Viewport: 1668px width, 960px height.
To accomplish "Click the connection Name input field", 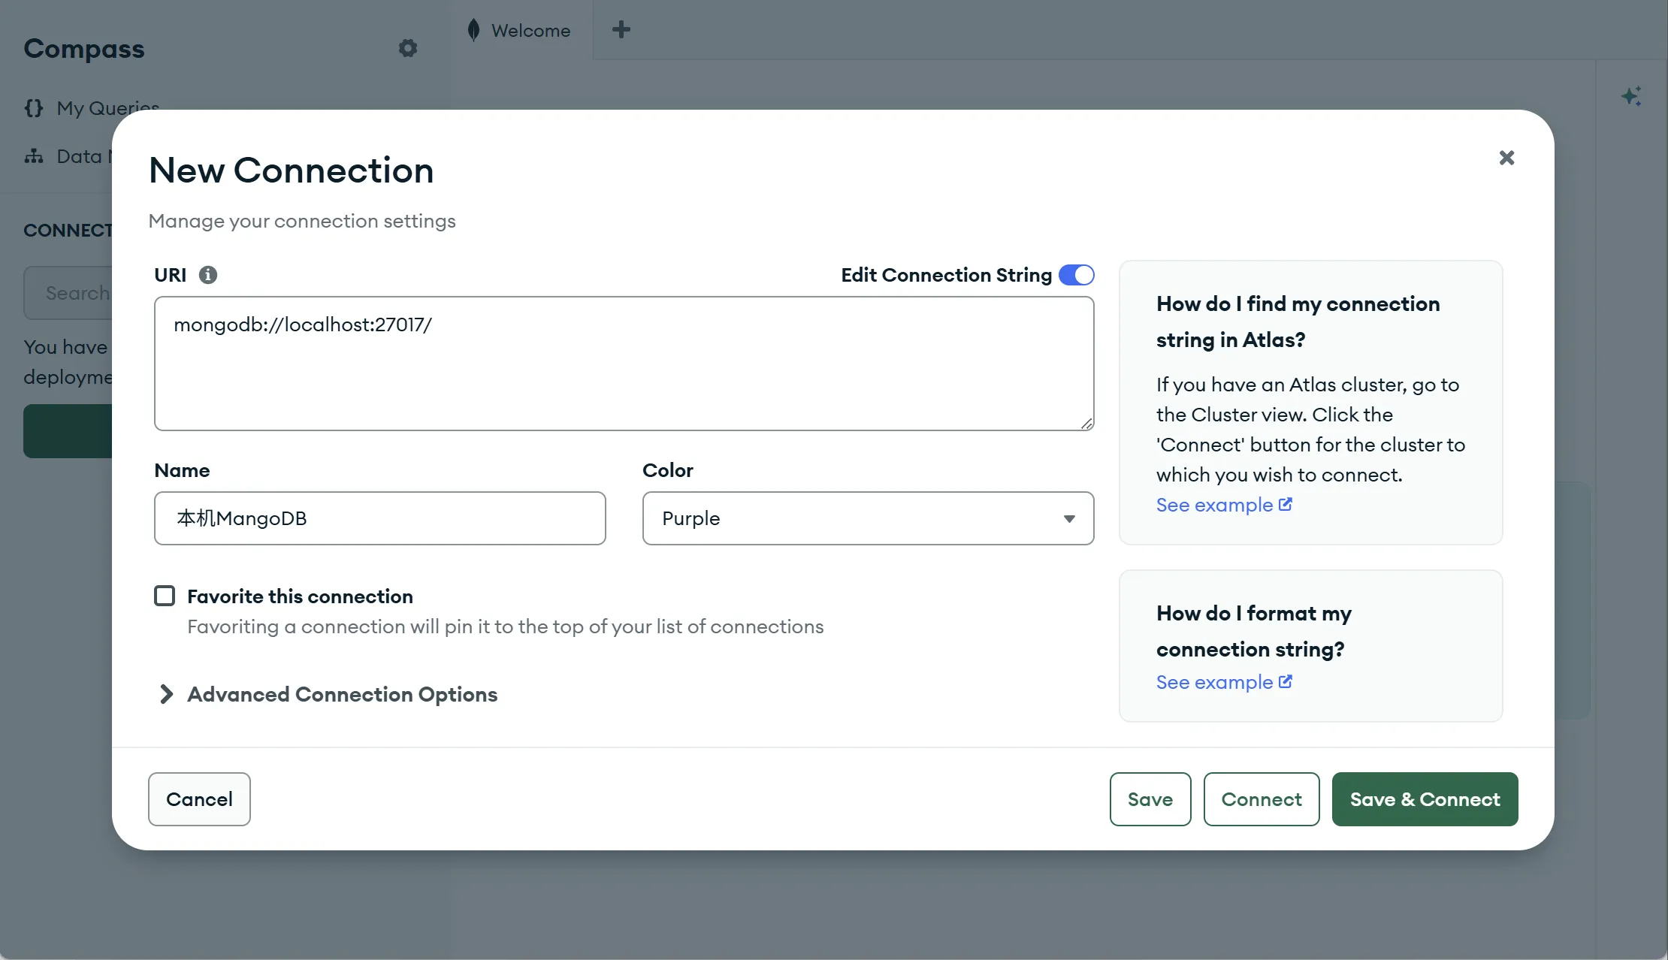I will [x=379, y=518].
